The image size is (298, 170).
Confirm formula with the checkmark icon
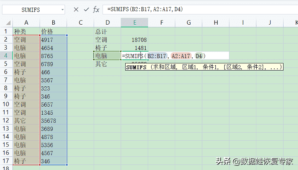pyautogui.click(x=86, y=9)
